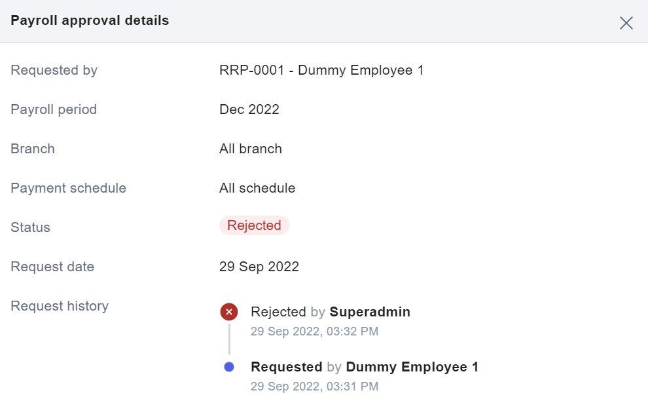Click Dummy Employee 1 in request history
The width and height of the screenshot is (648, 416).
[412, 367]
